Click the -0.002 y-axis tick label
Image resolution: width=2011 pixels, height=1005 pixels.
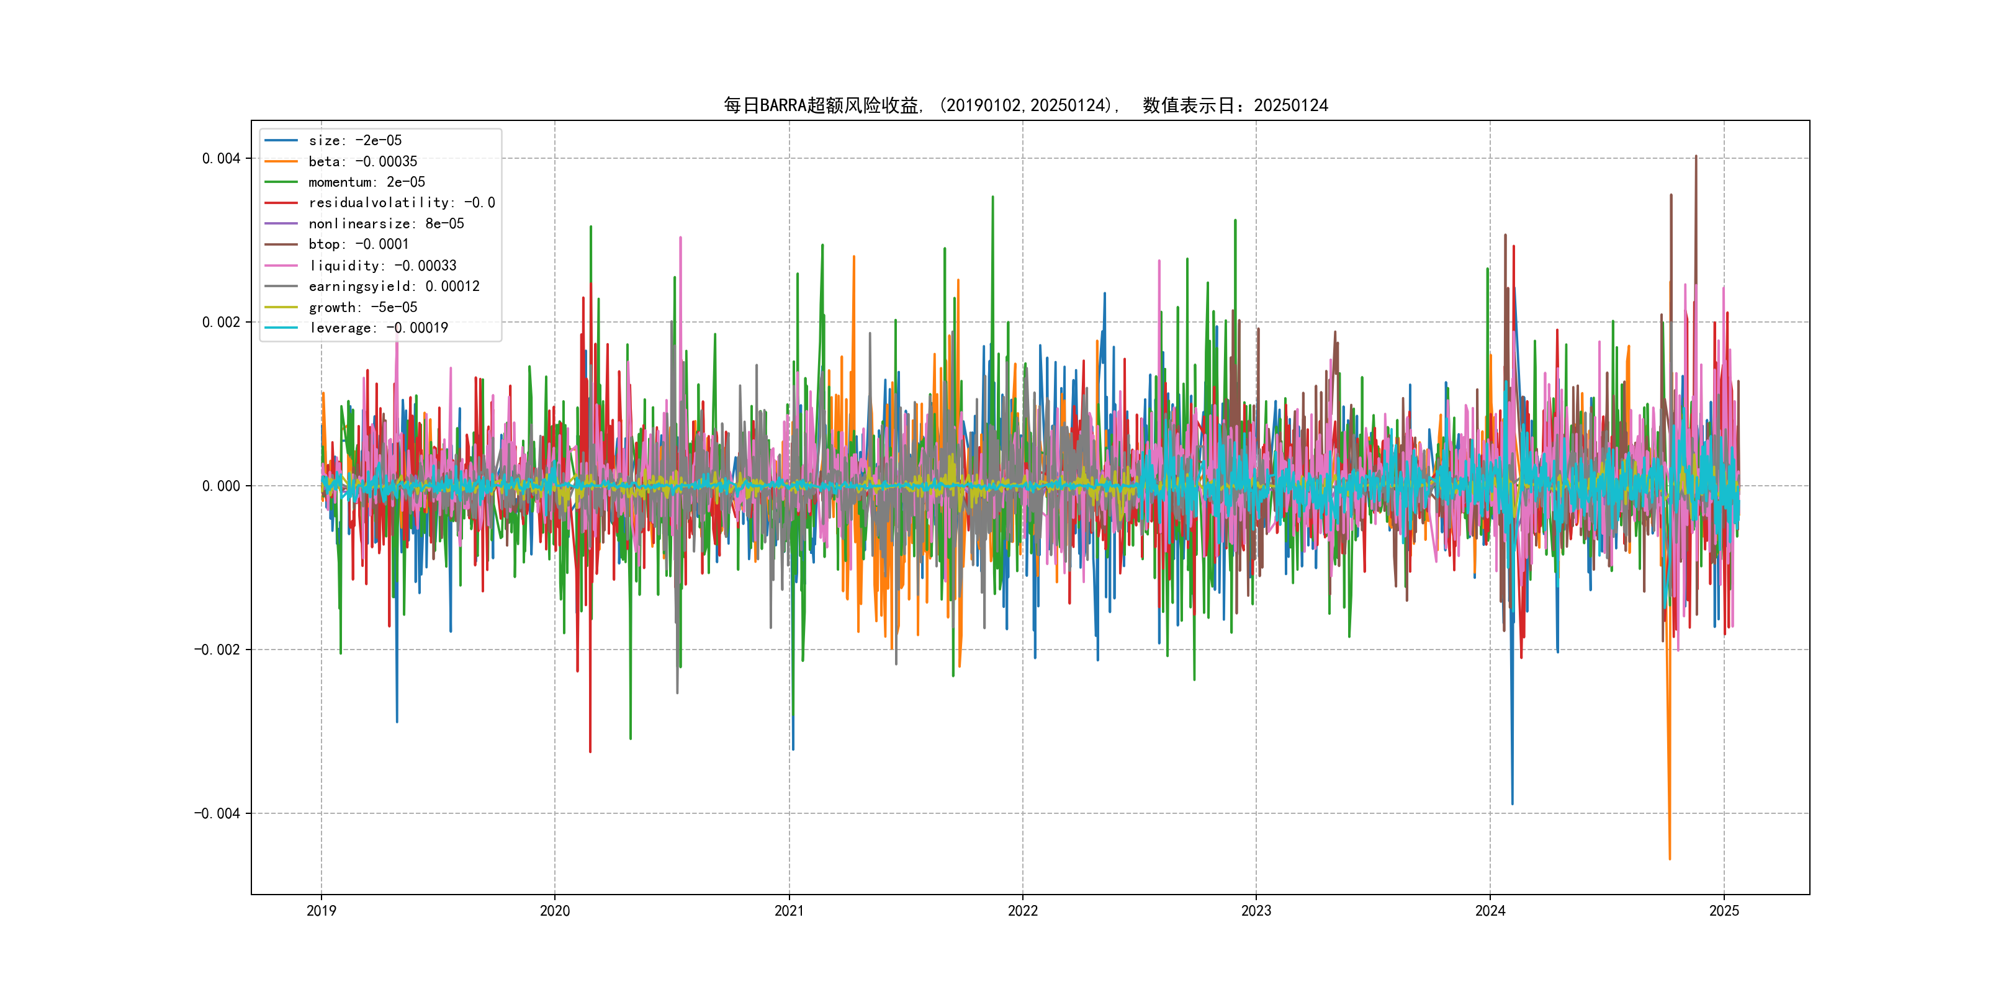tap(217, 650)
